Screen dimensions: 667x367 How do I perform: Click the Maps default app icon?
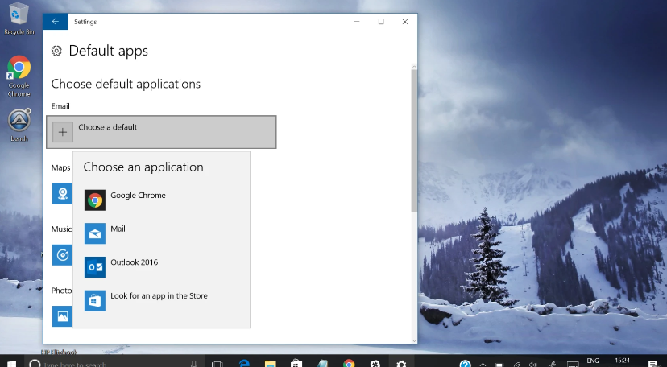point(61,193)
